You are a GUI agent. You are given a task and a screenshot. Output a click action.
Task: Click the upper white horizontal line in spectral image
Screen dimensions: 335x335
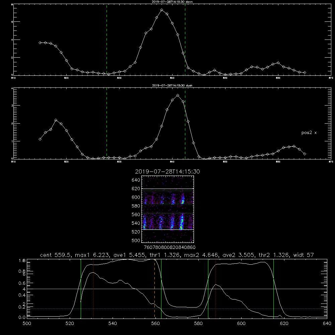tap(167, 189)
